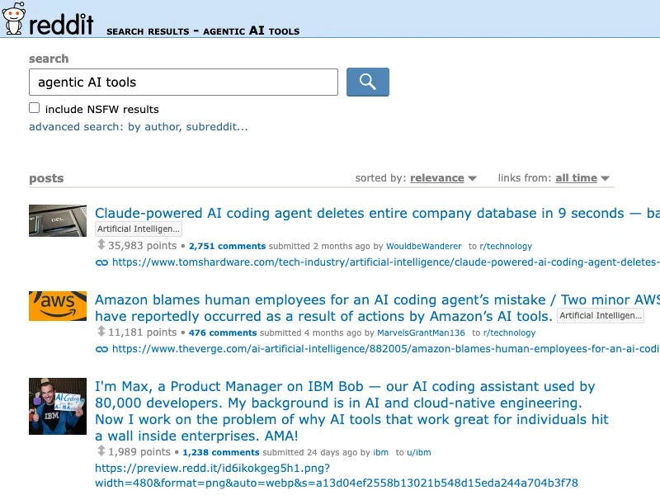This screenshot has height=495, width=660.
Task: Click the 11,181 points score text
Action: (142, 332)
